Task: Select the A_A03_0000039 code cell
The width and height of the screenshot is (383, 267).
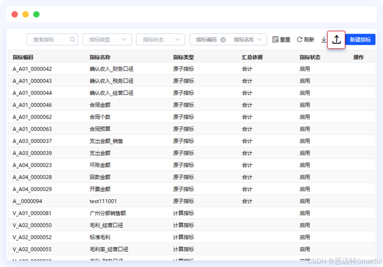Action: click(x=32, y=153)
